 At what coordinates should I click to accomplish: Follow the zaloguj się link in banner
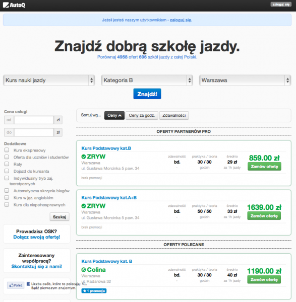[181, 20]
